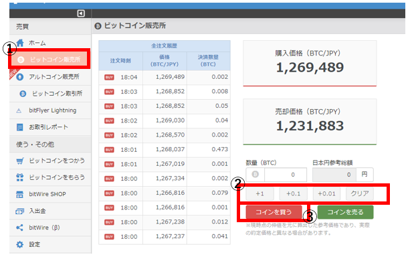
Task: Click the 購入価格 1,269,489 panel
Action: [310, 63]
